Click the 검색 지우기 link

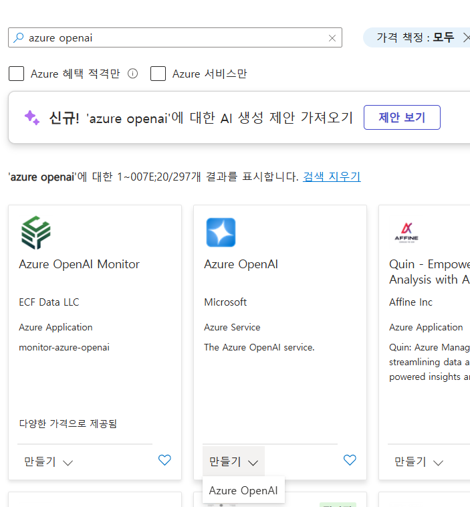pos(332,177)
